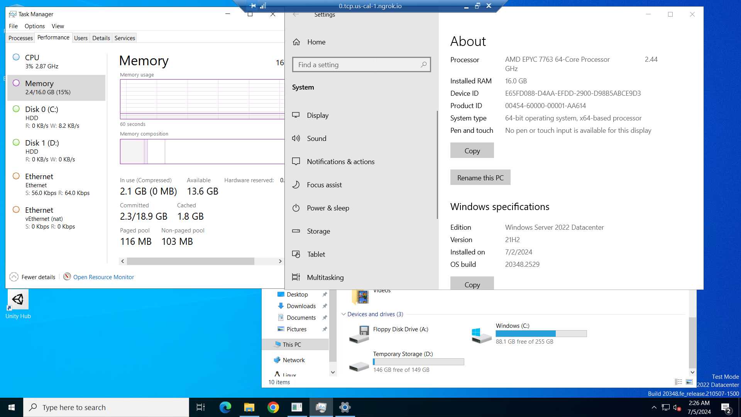Click right arrow of Task Manager scrollbar
The width and height of the screenshot is (741, 417).
coord(280,261)
